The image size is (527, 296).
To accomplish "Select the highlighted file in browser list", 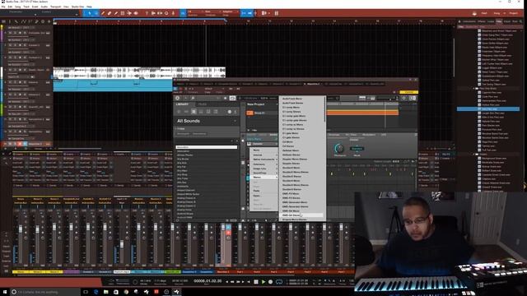I will [488, 109].
